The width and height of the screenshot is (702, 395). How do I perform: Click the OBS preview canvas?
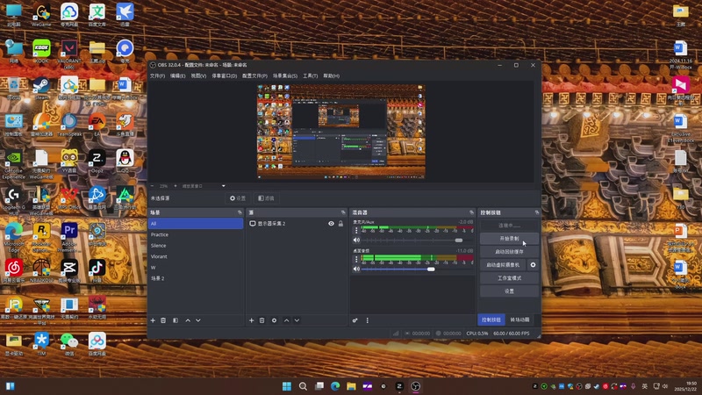click(x=341, y=132)
